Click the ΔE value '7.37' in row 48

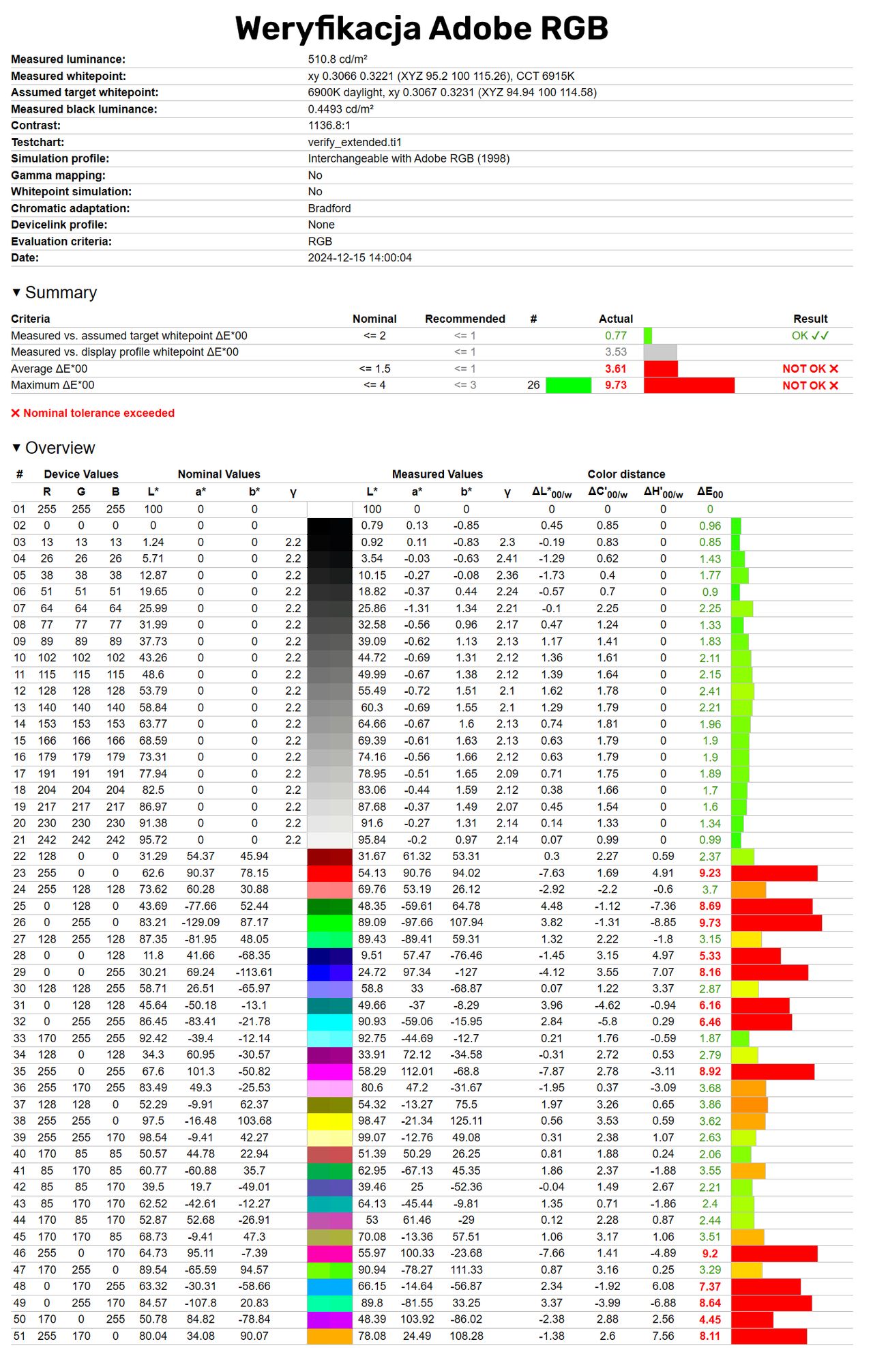[710, 1287]
